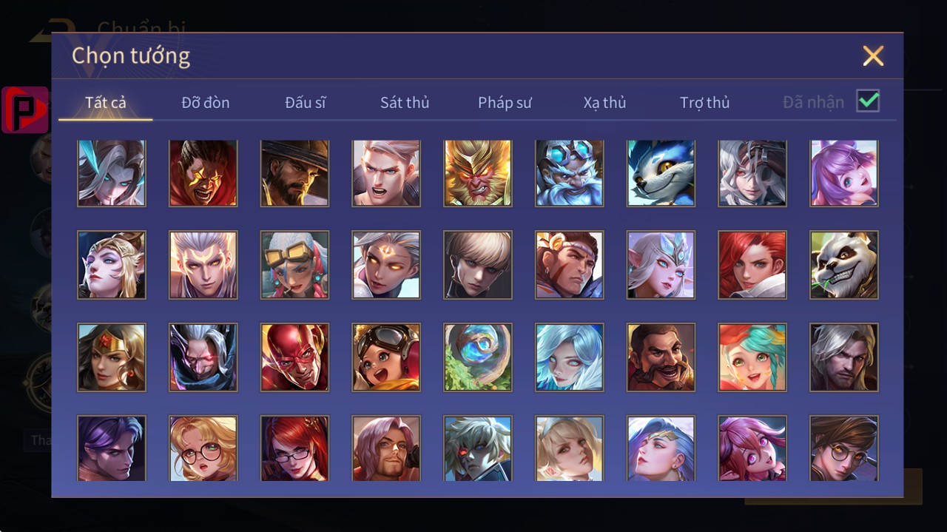Choose the Wonder Woman hero with tiara
The height and width of the screenshot is (532, 947).
tap(111, 357)
